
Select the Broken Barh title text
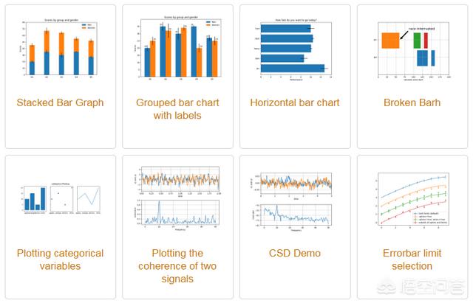[x=412, y=102]
